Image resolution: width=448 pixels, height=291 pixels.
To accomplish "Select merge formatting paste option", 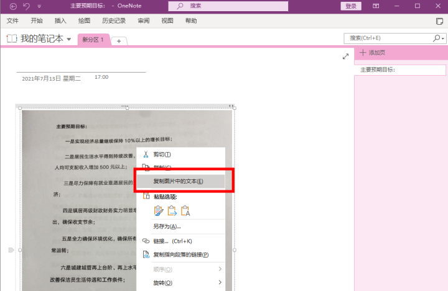I will click(172, 211).
